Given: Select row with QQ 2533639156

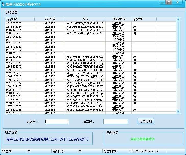Looking at the screenshot, I should click(x=91, y=110).
